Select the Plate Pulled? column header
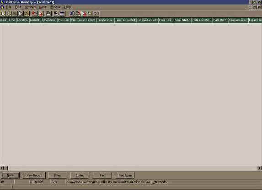 tap(182, 20)
